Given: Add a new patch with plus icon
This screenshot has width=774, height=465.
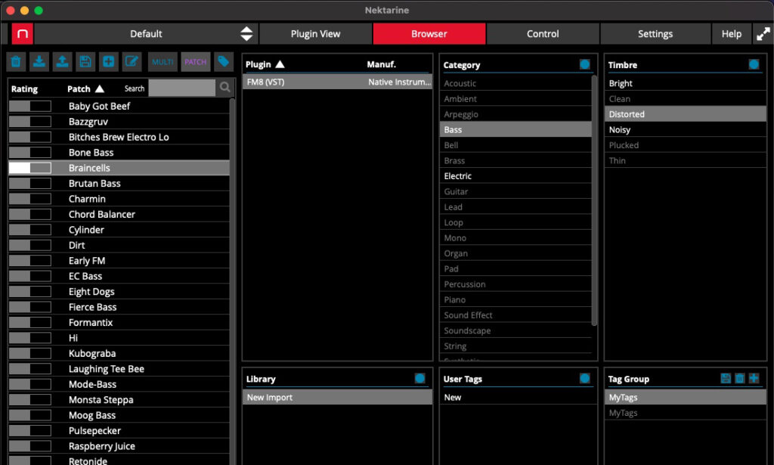Looking at the screenshot, I should [x=109, y=62].
